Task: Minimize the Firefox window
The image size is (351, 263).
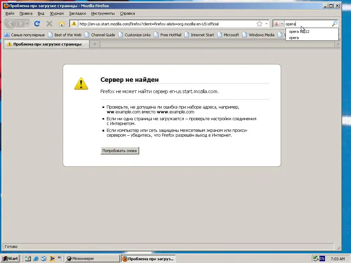Action: click(x=326, y=5)
